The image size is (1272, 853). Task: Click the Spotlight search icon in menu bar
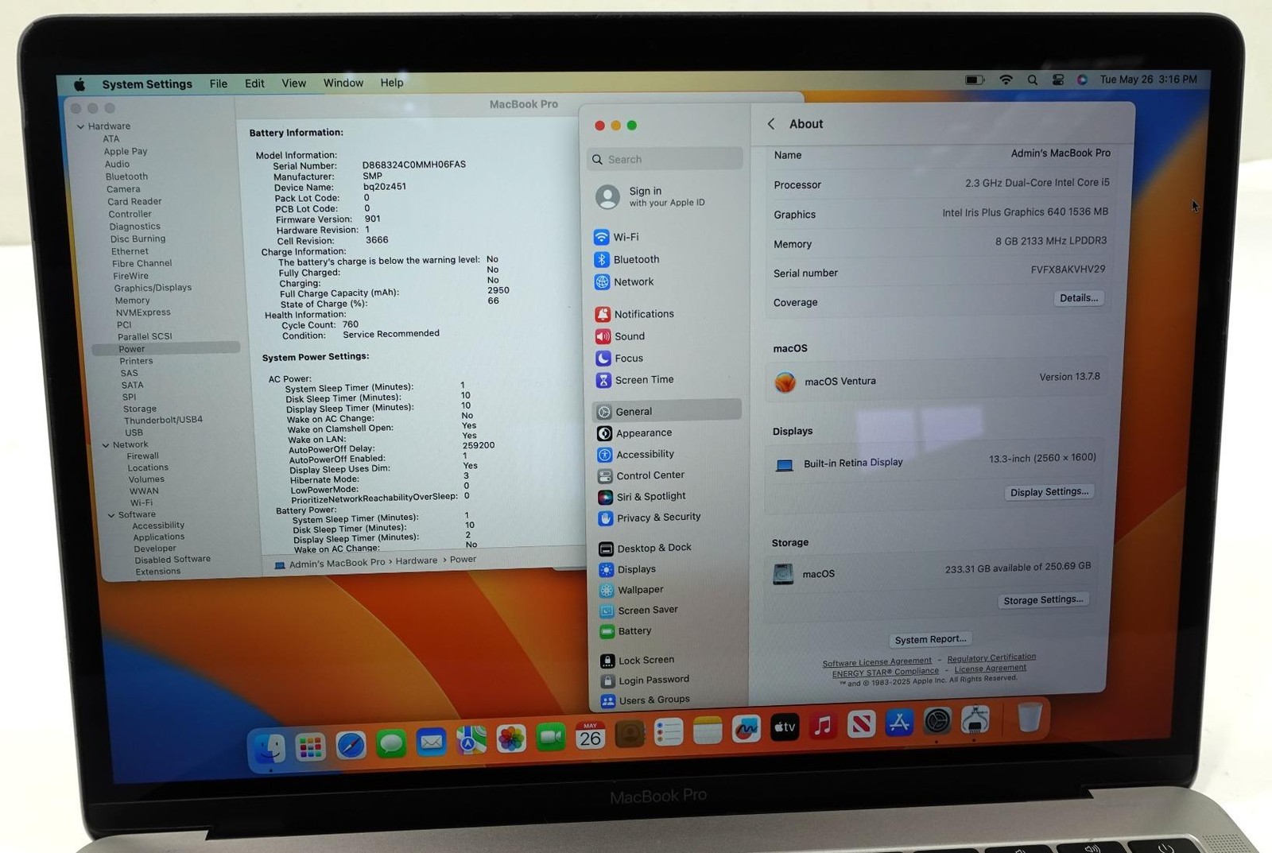coord(1032,79)
